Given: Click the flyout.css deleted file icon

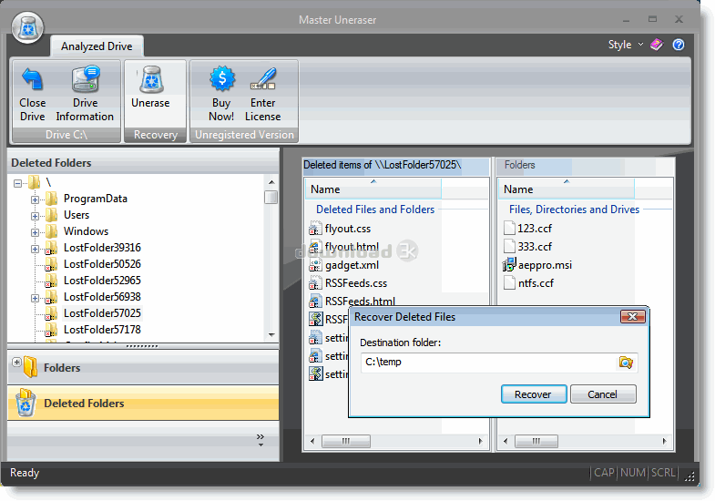Looking at the screenshot, I should [x=315, y=229].
